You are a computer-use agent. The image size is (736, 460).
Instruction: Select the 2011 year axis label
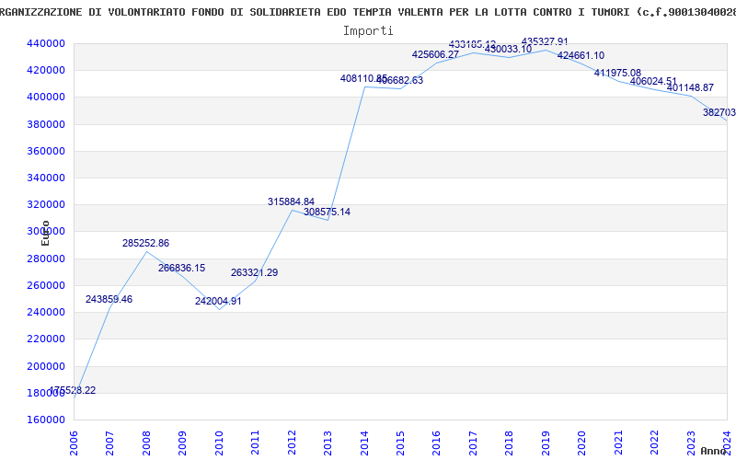[256, 443]
